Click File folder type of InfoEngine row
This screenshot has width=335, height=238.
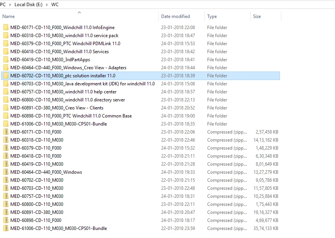coord(217,28)
